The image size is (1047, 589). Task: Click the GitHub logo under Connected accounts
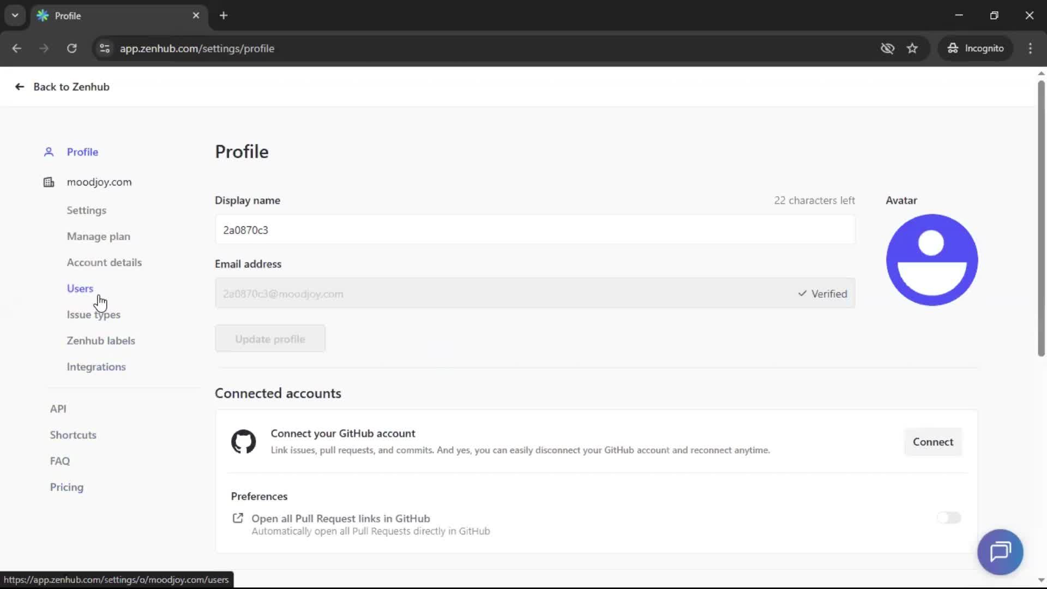(243, 442)
